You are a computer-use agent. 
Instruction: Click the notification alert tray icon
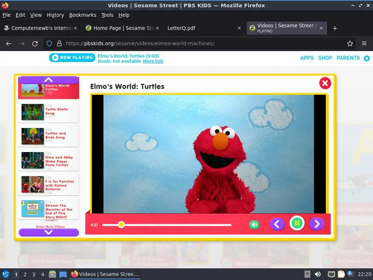(350, 273)
